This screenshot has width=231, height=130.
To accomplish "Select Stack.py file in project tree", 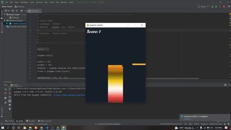I will [x=14, y=18].
